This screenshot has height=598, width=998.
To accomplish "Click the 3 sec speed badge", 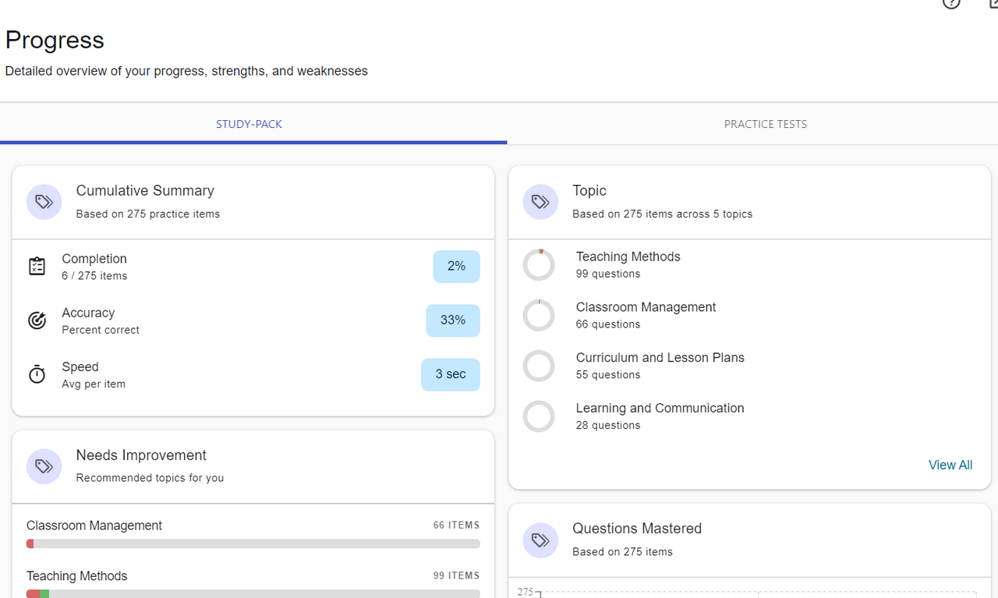I will pyautogui.click(x=450, y=374).
